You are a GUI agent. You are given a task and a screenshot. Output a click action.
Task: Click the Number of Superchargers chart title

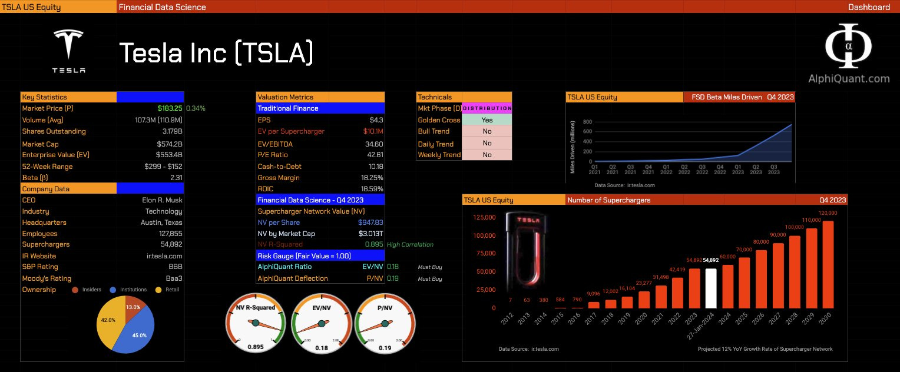tap(609, 200)
